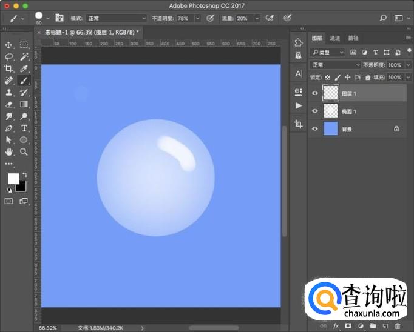Select the 椭圆 1 layer thumbnail
The width and height of the screenshot is (414, 332).
click(x=330, y=111)
